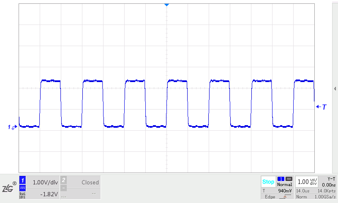This screenshot has height=203, width=338.
Task: Toggle channel 2 coupling indicator
Action: point(64,188)
